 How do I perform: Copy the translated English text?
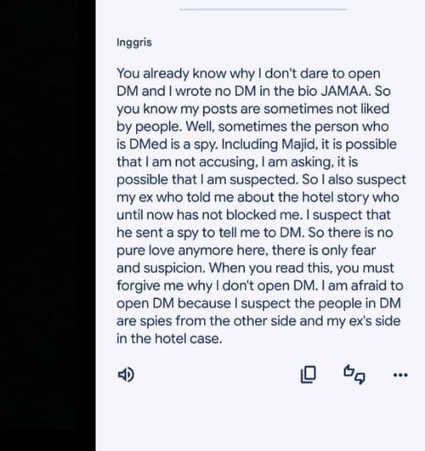tap(308, 375)
